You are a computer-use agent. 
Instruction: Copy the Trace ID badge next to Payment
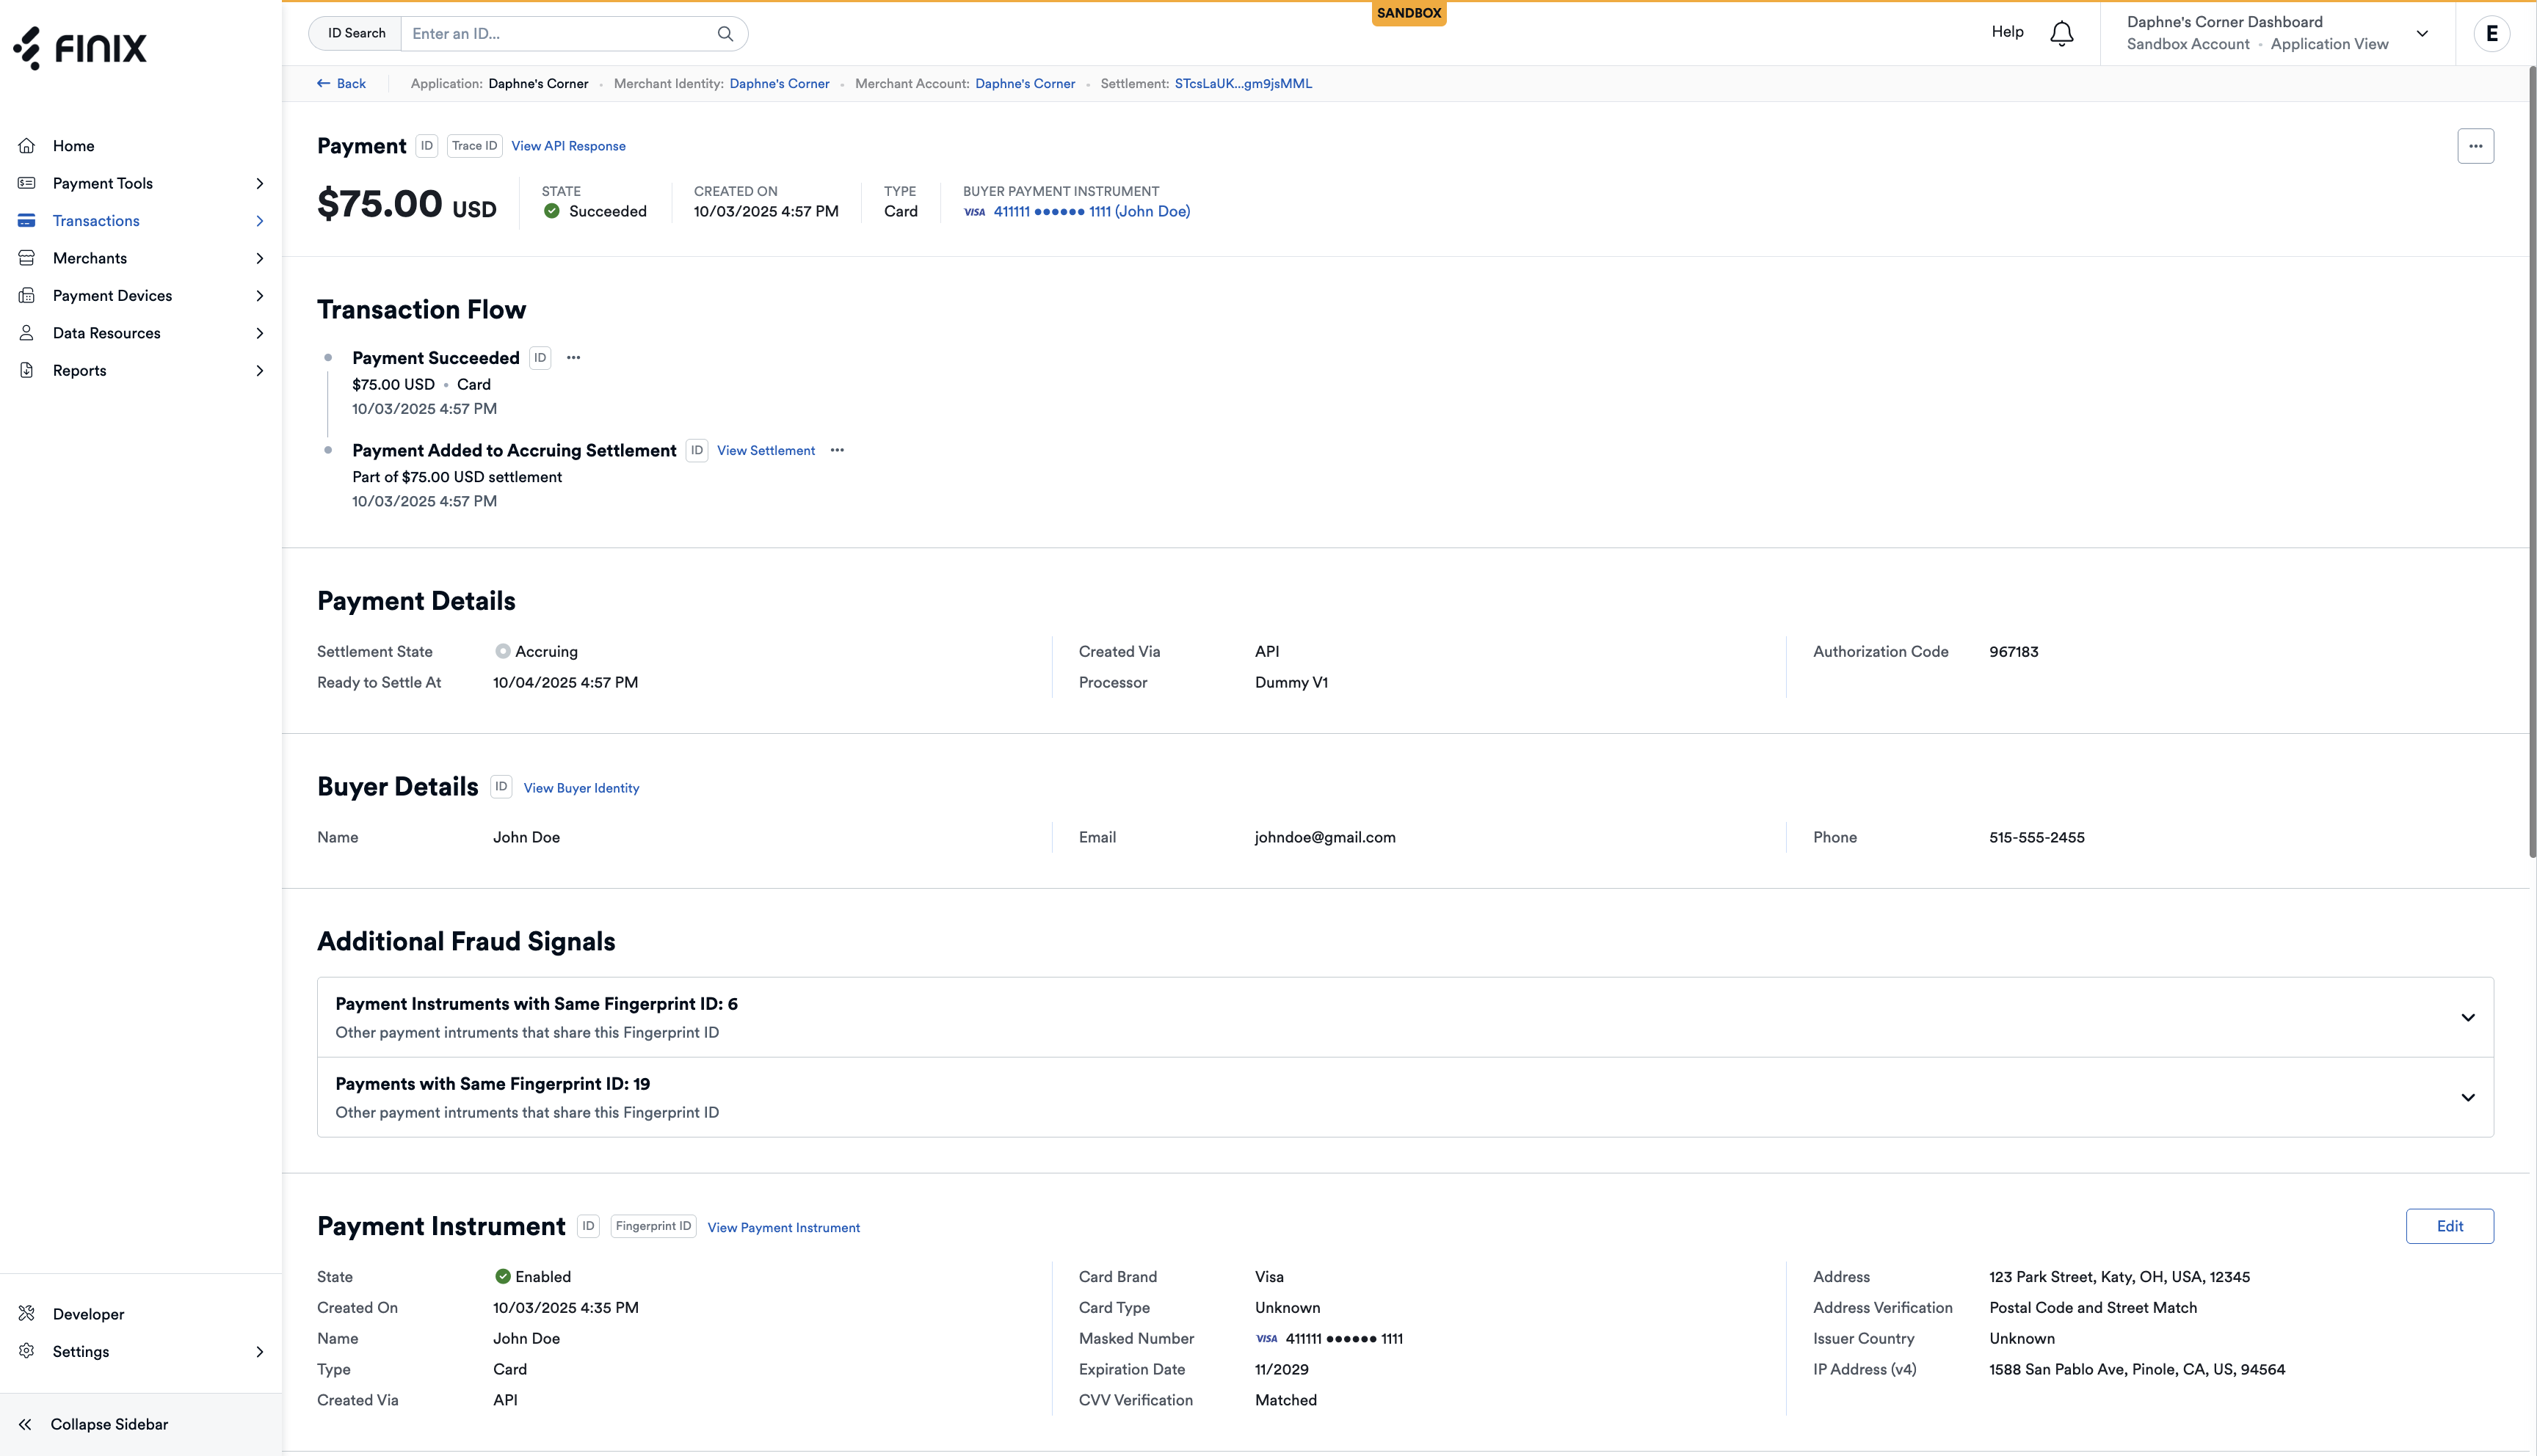click(474, 146)
